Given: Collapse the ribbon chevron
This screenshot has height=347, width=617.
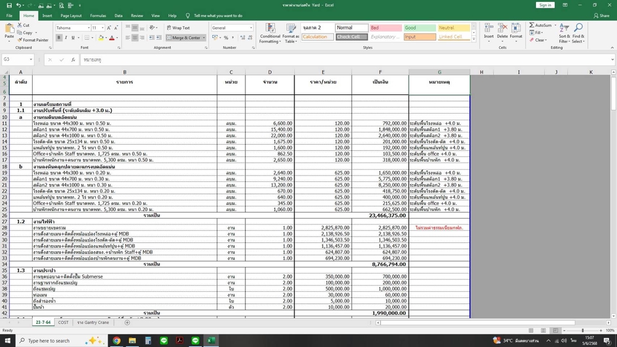Looking at the screenshot, I should coord(612,48).
